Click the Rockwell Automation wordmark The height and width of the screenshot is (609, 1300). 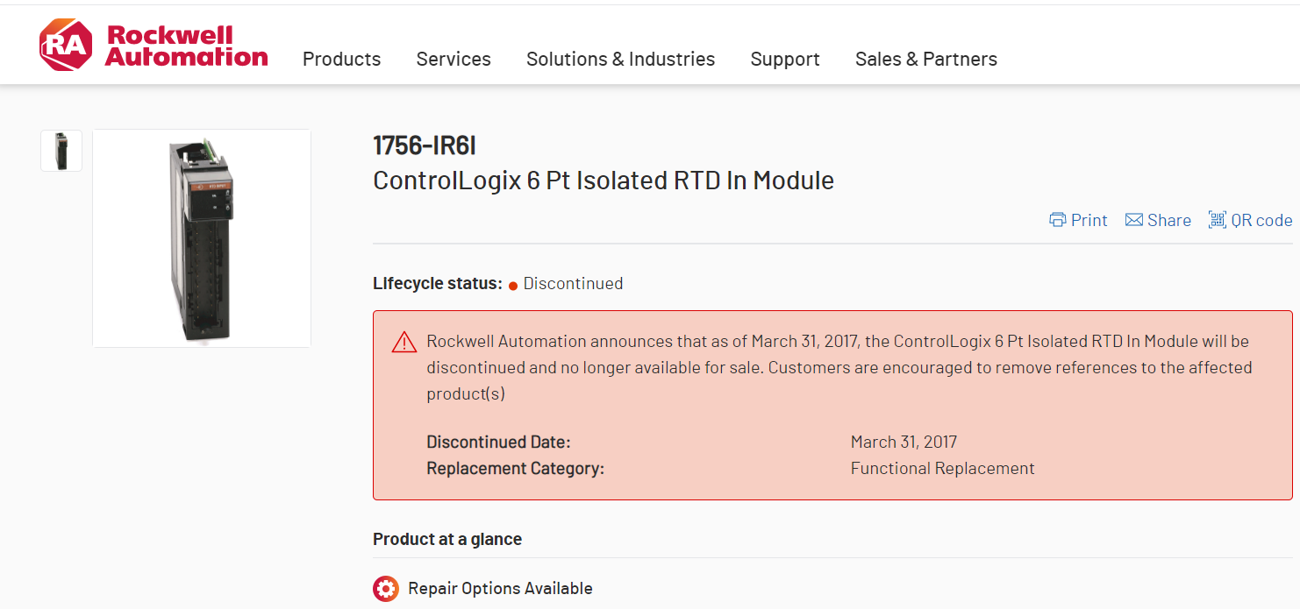coord(186,46)
